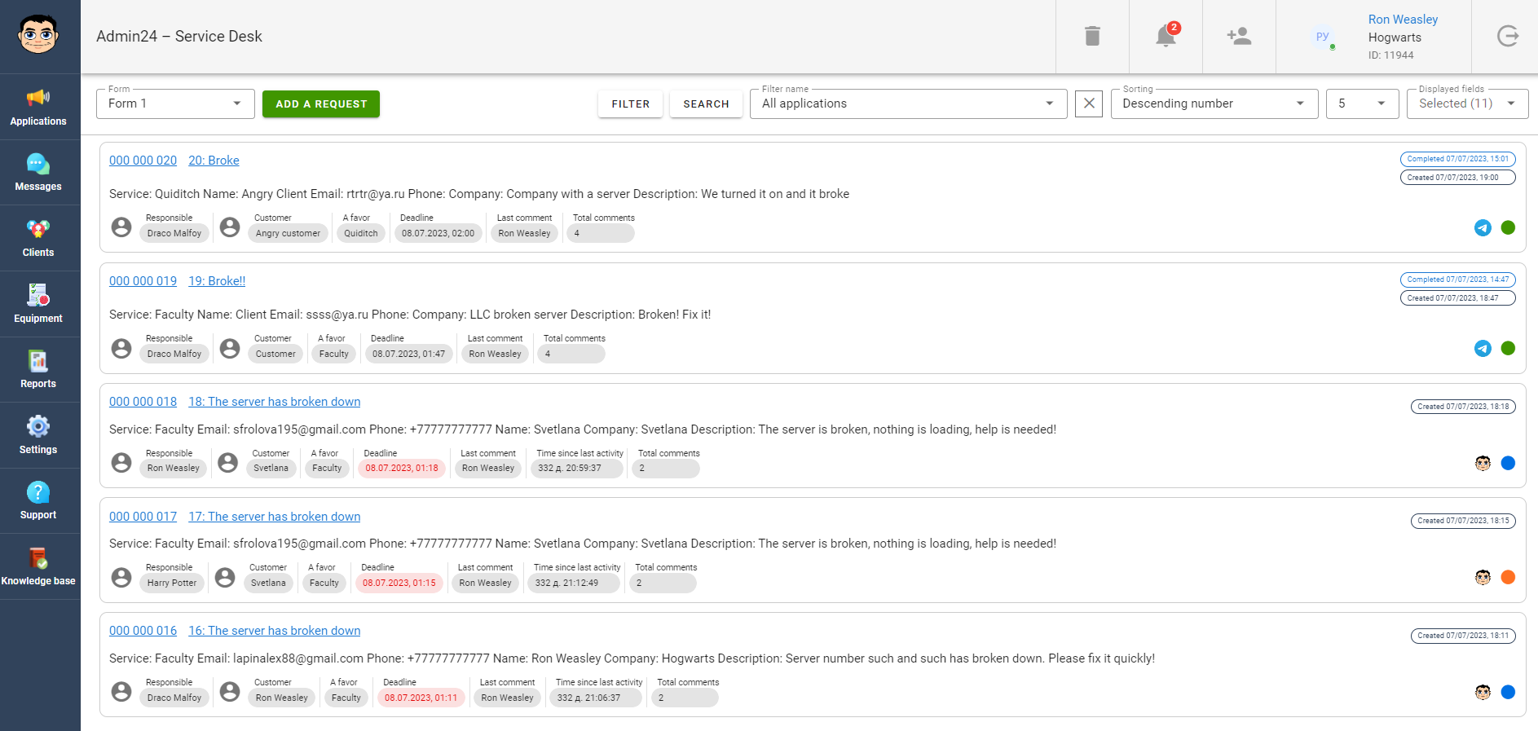Click orange status dot on request 017
The image size is (1538, 731).
pos(1508,577)
